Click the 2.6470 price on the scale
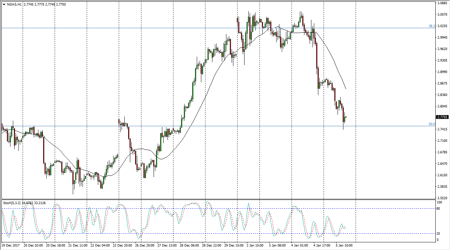Viewport: 450px width, 250px height. click(x=442, y=163)
